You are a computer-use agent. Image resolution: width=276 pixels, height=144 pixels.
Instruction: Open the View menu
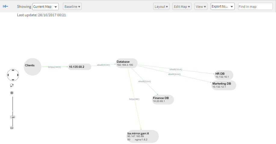[x=201, y=7]
